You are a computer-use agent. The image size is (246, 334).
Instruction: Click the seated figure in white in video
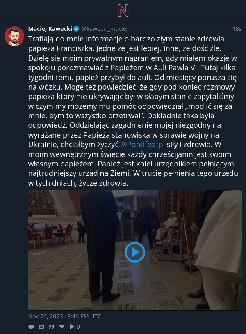pyautogui.click(x=167, y=227)
